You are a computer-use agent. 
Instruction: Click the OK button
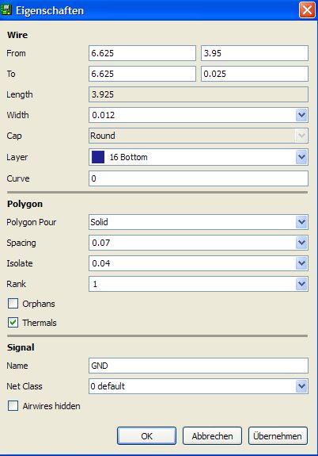146,435
